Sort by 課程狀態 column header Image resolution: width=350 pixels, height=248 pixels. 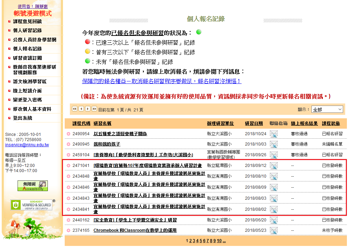click(331, 123)
